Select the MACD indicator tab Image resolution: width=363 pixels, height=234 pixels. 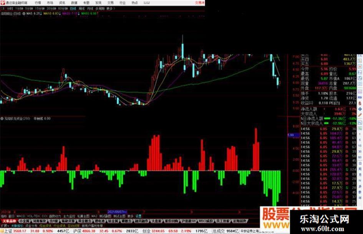click(21, 216)
